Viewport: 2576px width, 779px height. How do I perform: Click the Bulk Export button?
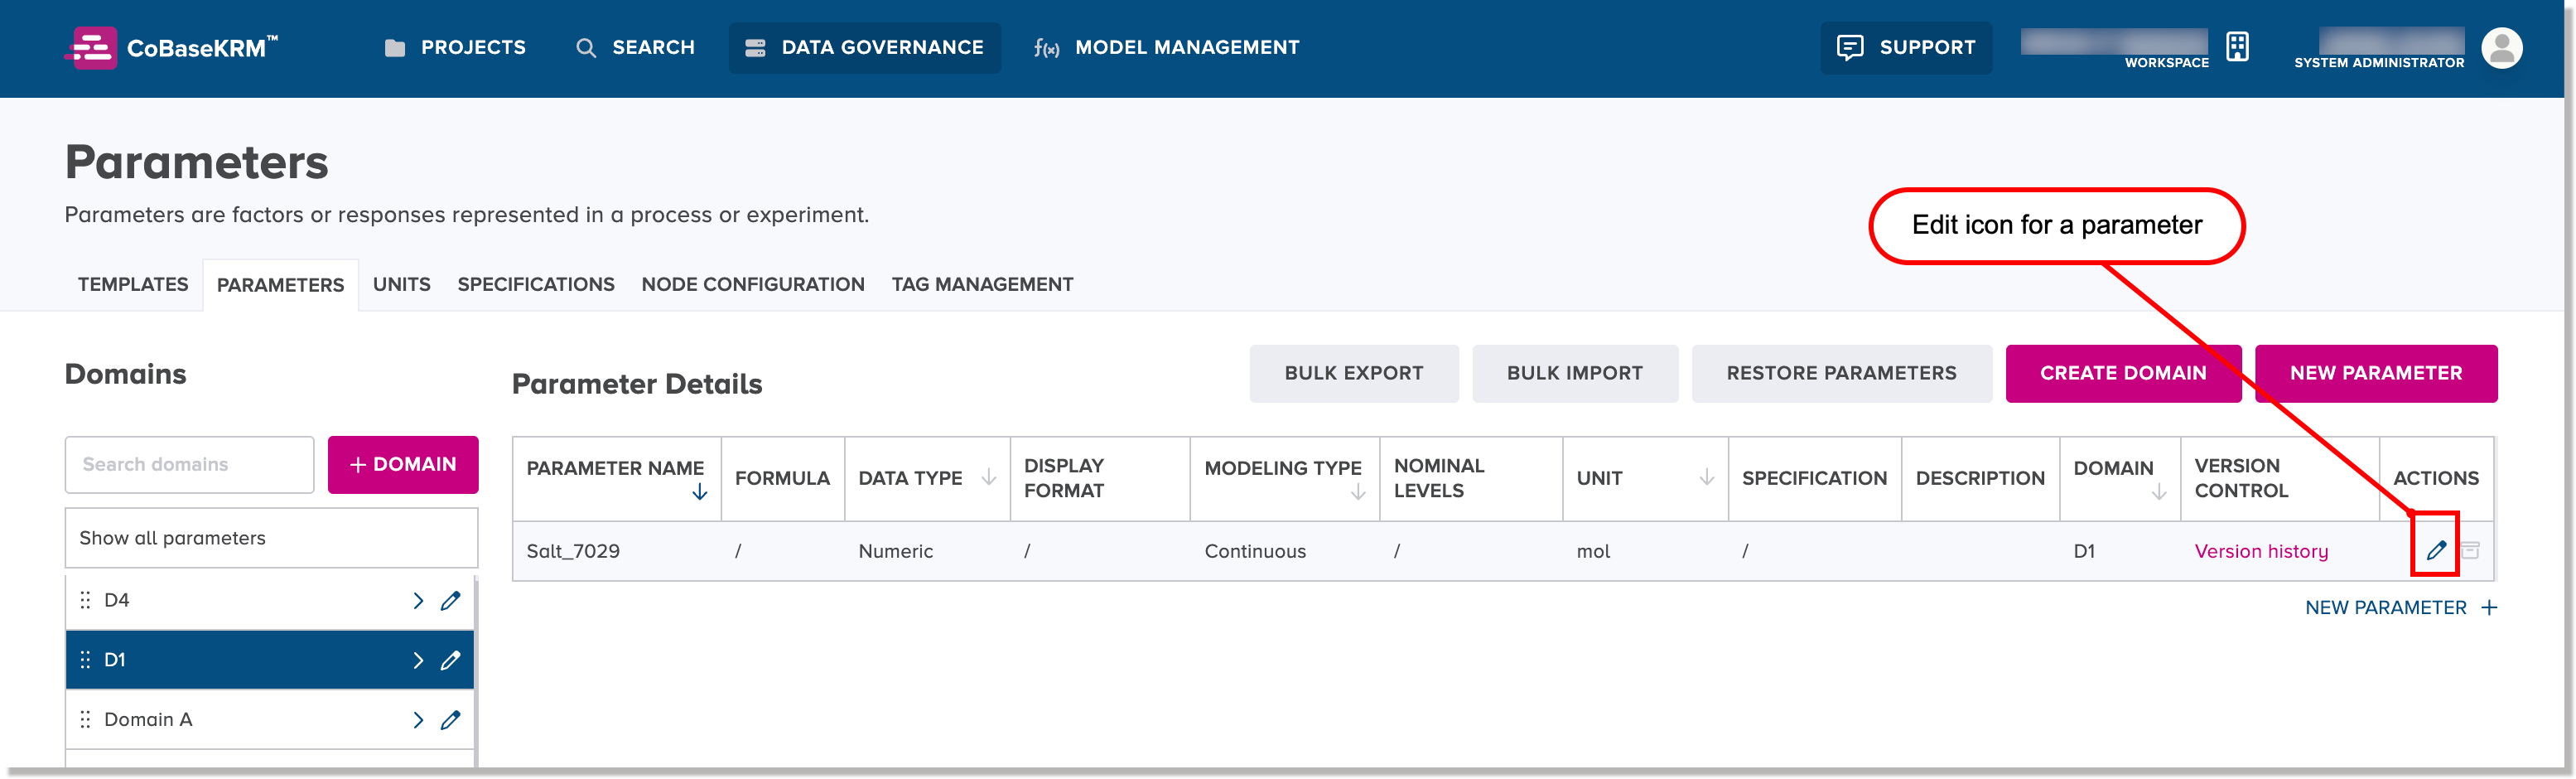click(1353, 373)
